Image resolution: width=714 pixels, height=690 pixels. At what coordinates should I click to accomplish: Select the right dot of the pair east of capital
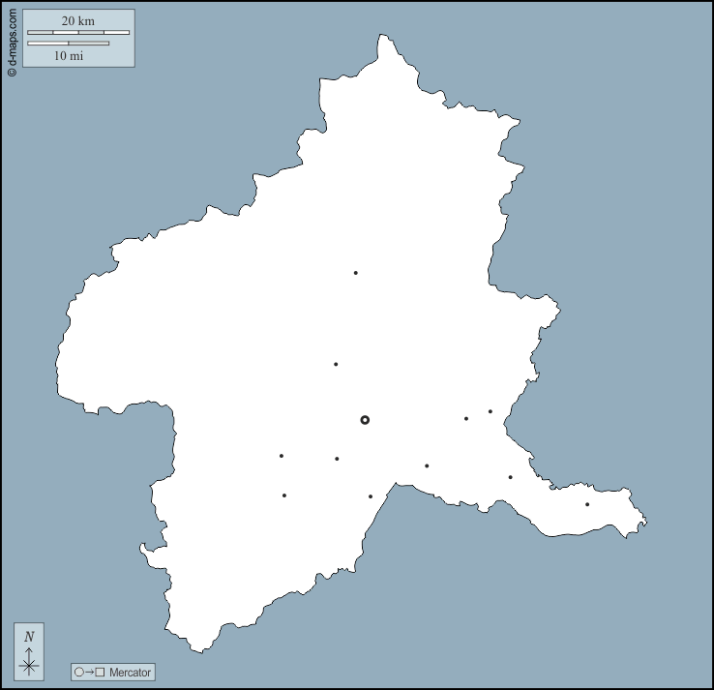(x=491, y=411)
